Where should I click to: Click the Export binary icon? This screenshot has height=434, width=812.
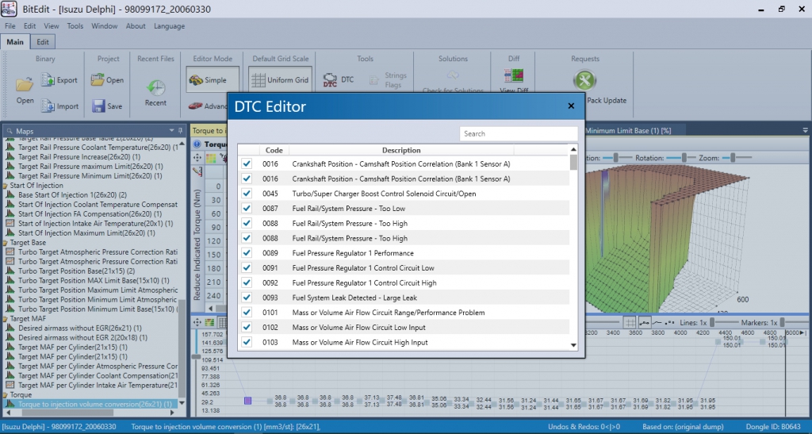click(x=48, y=80)
